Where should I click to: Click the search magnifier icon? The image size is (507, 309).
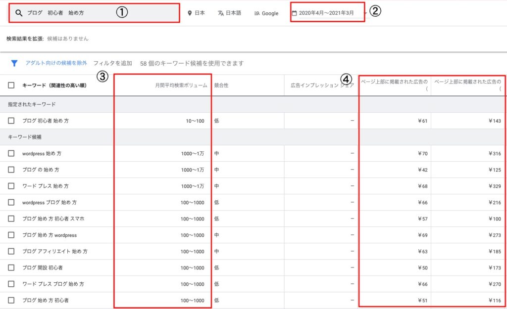click(19, 13)
